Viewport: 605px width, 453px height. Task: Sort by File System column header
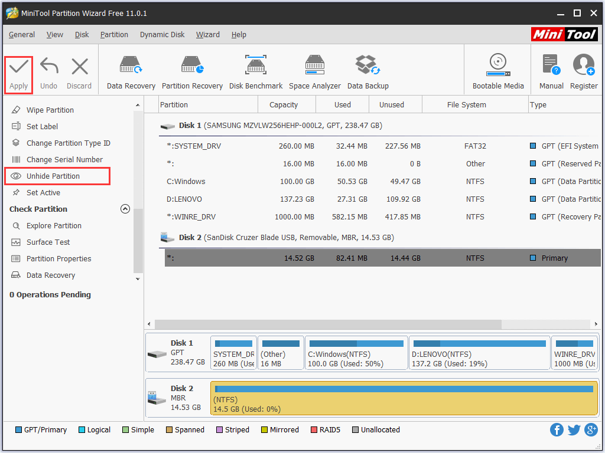coord(476,105)
